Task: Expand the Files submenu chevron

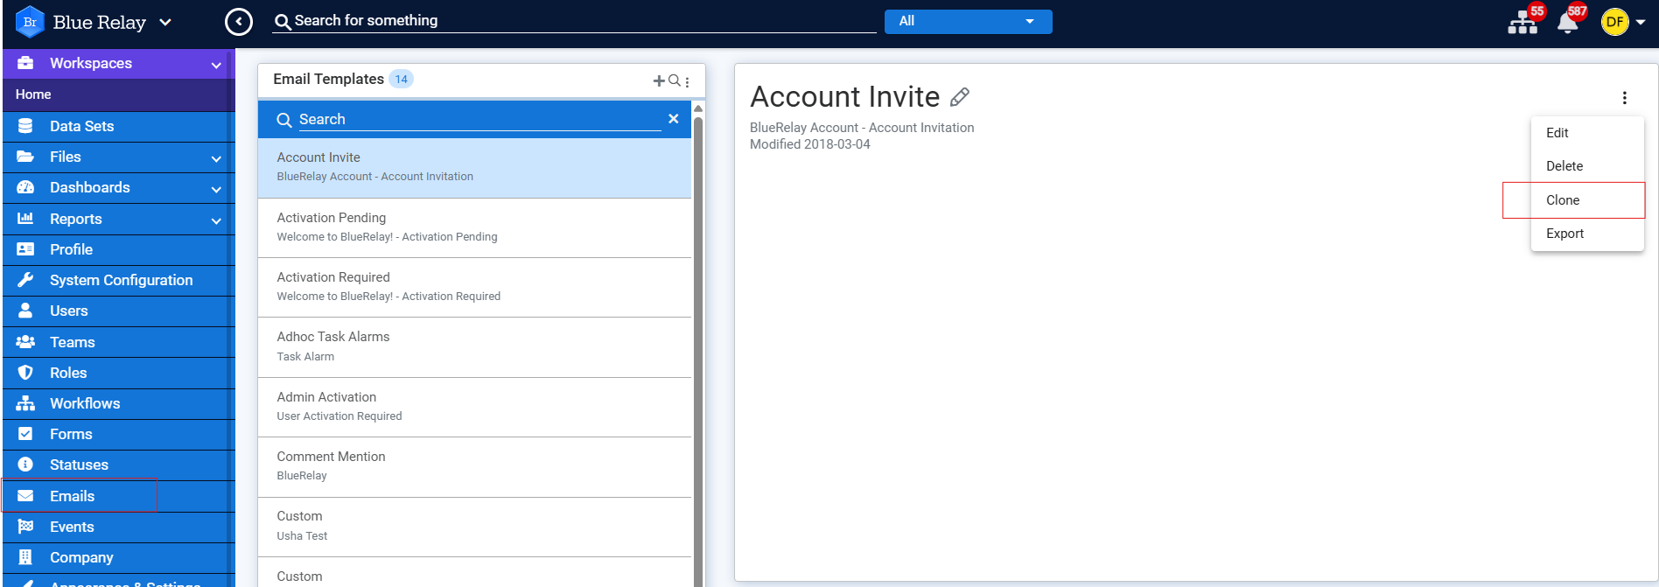Action: (216, 159)
